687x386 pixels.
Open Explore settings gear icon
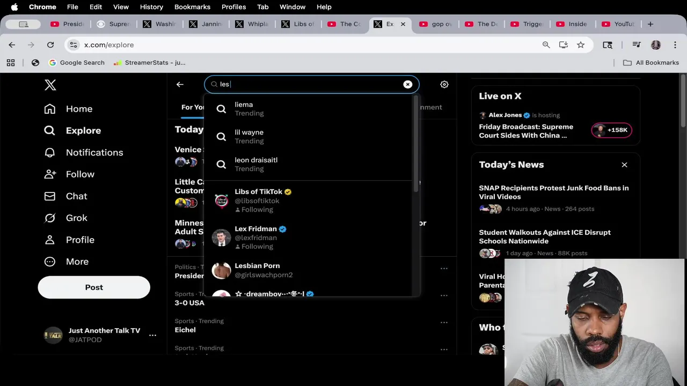point(444,84)
